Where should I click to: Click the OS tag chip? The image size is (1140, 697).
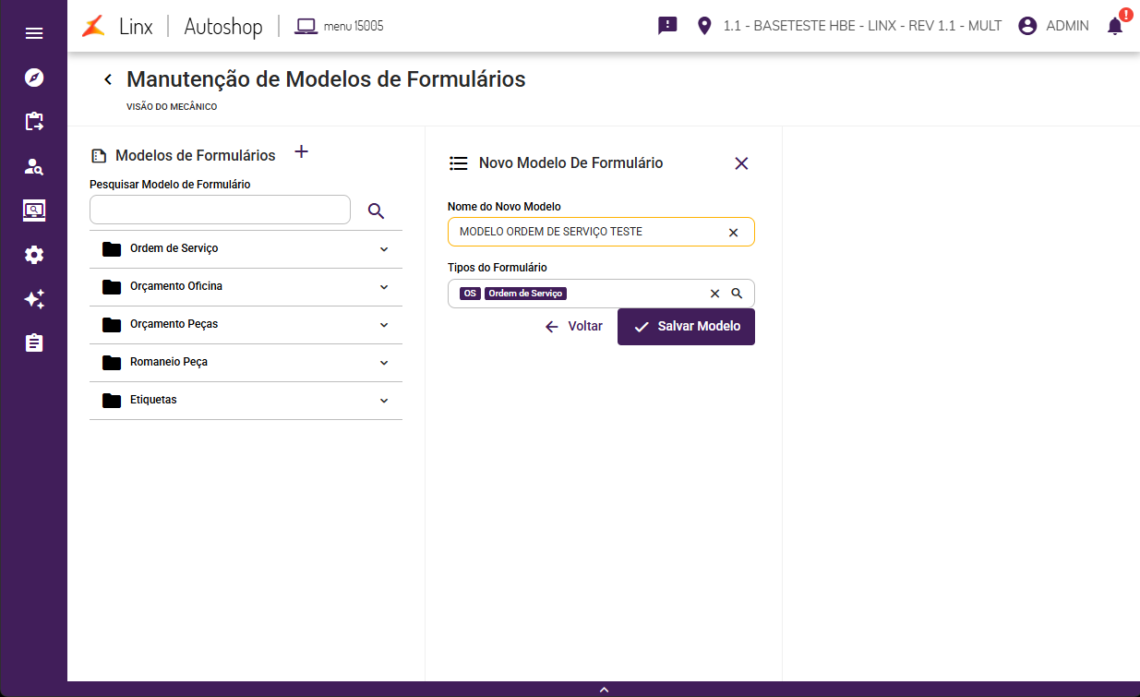[470, 294]
